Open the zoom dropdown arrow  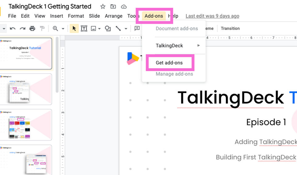tap(63, 29)
